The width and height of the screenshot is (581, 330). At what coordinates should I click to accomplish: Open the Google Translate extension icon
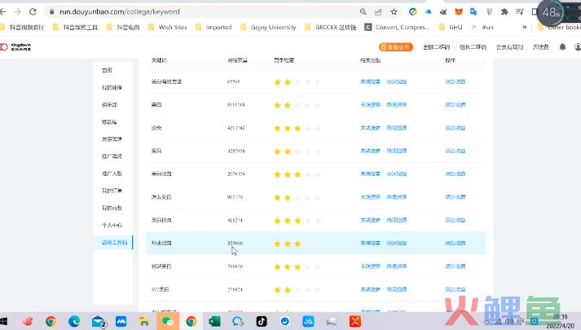[x=473, y=12]
